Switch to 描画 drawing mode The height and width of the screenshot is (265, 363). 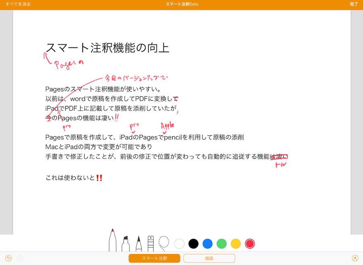pyautogui.click(x=209, y=258)
